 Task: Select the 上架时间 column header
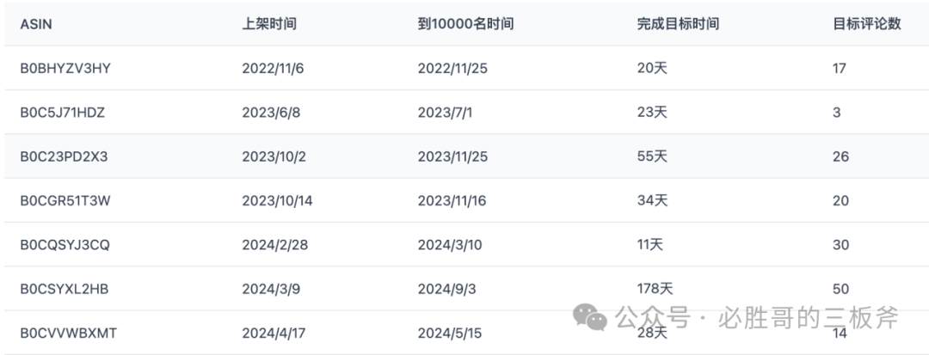(x=269, y=24)
